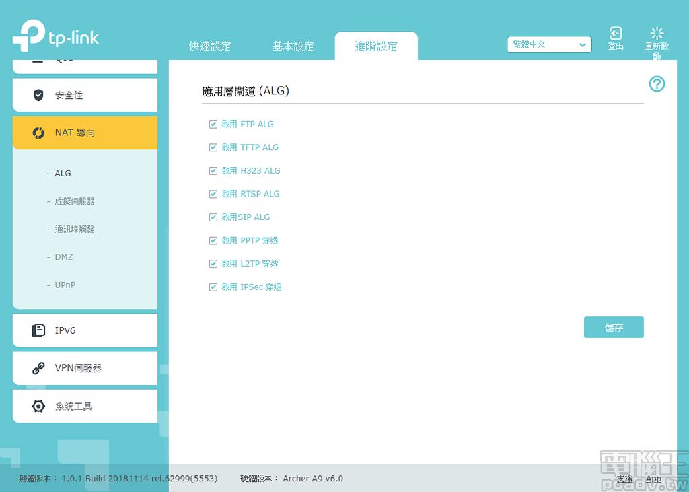Disable the 啟用 FTP ALG checkbox
The height and width of the screenshot is (492, 689).
pos(213,124)
